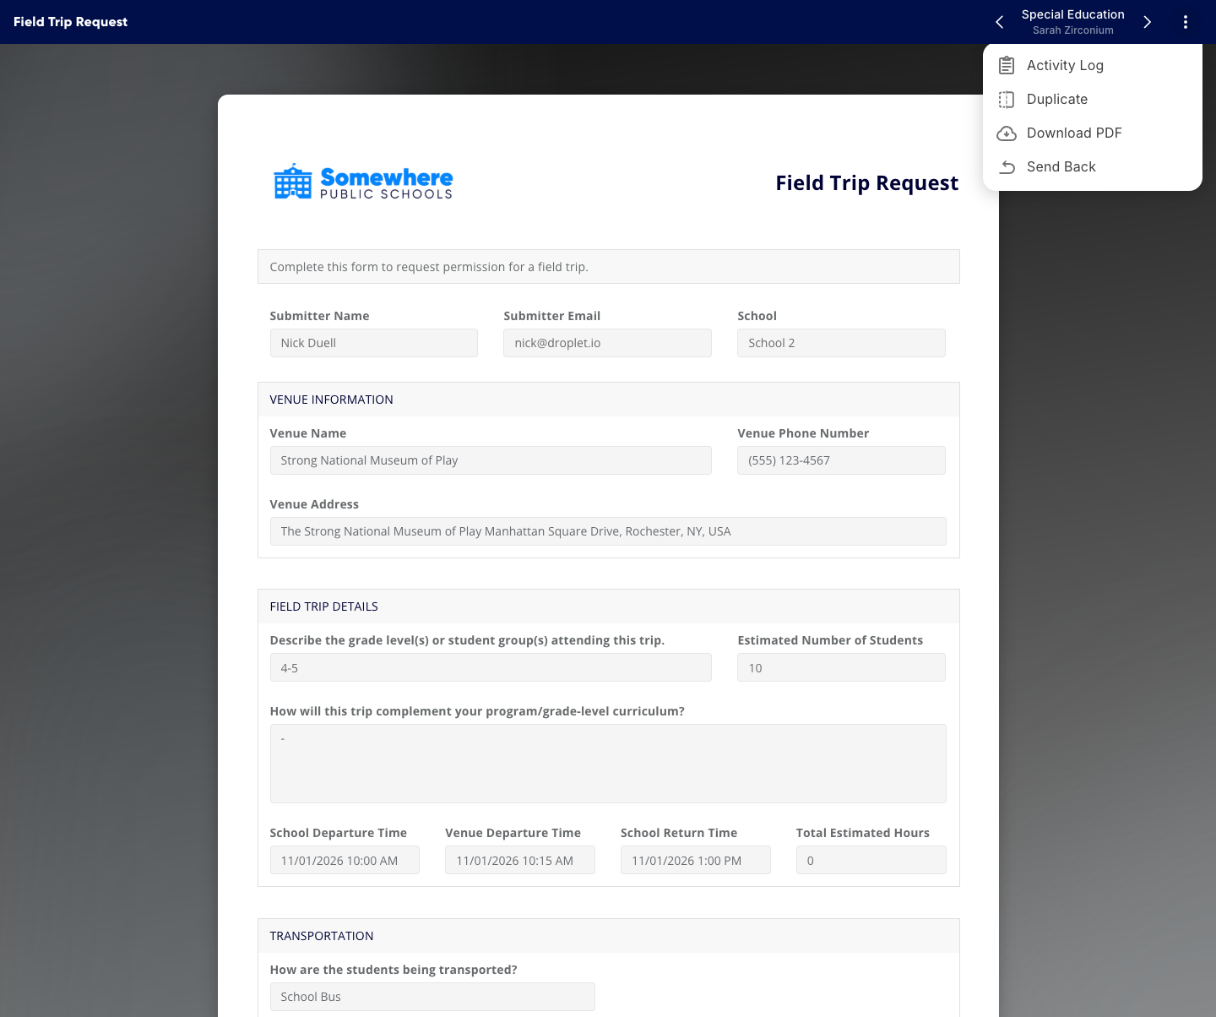Click the form instruction text banner
The height and width of the screenshot is (1017, 1216).
pyautogui.click(x=608, y=267)
